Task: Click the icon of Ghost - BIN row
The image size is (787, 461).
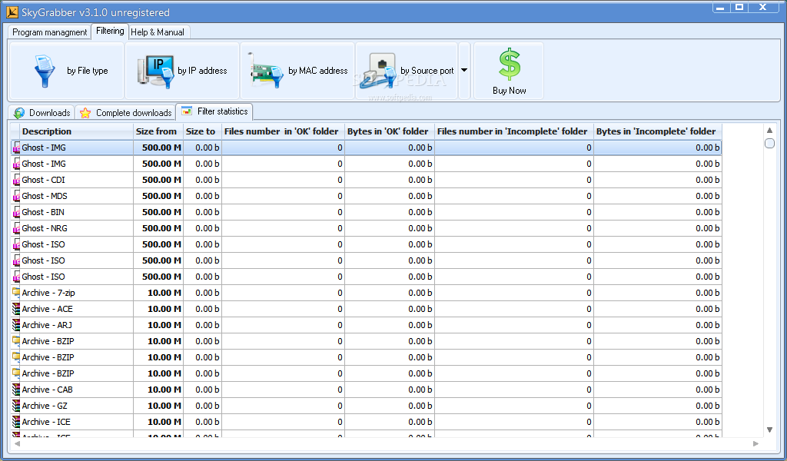Action: [16, 212]
